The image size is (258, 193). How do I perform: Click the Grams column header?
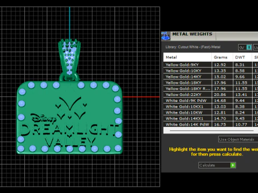222,57
